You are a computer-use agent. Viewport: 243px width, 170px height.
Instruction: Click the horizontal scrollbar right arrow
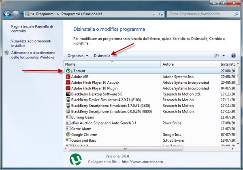[x=232, y=149]
